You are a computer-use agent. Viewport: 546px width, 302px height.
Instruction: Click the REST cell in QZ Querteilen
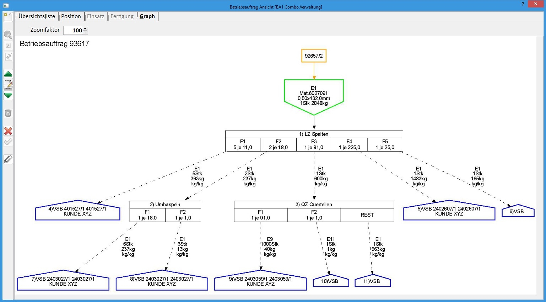pos(367,215)
